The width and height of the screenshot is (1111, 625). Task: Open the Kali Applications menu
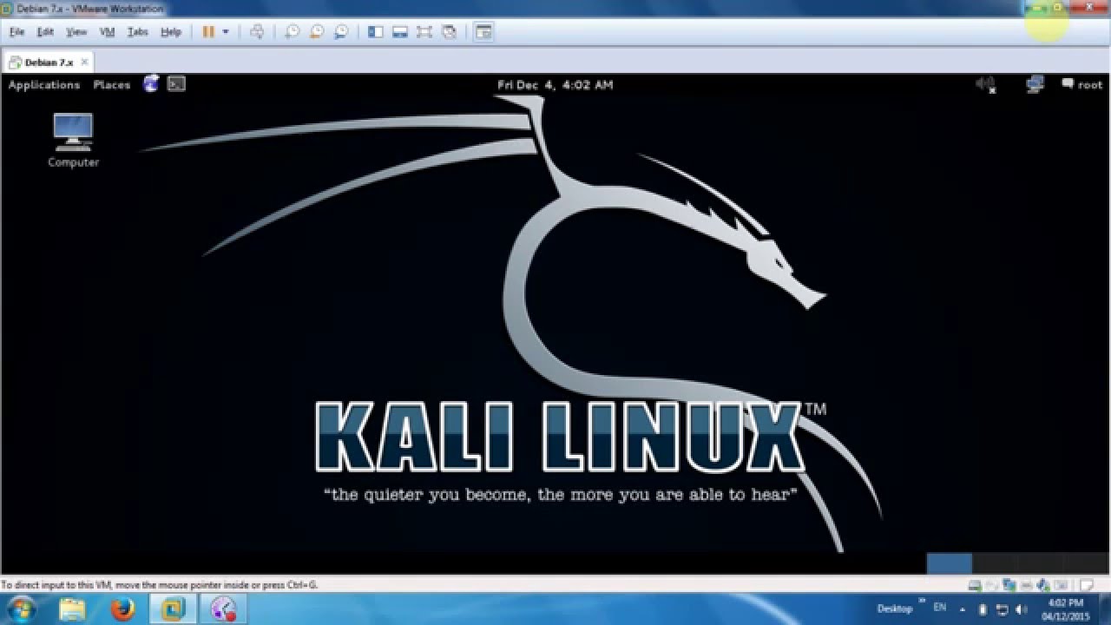click(43, 84)
